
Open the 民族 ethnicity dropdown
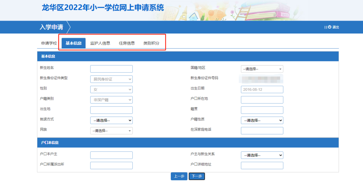coord(111,130)
